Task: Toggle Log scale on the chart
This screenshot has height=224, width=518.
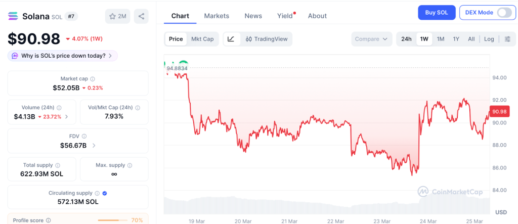Action: coord(489,39)
